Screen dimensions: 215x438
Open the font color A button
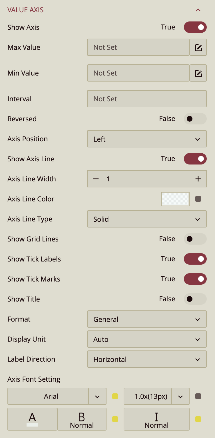[x=32, y=419]
